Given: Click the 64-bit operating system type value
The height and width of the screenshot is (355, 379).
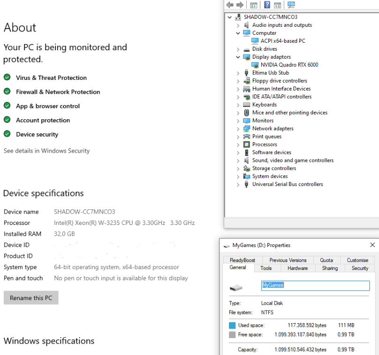Looking at the screenshot, I should pyautogui.click(x=116, y=267).
